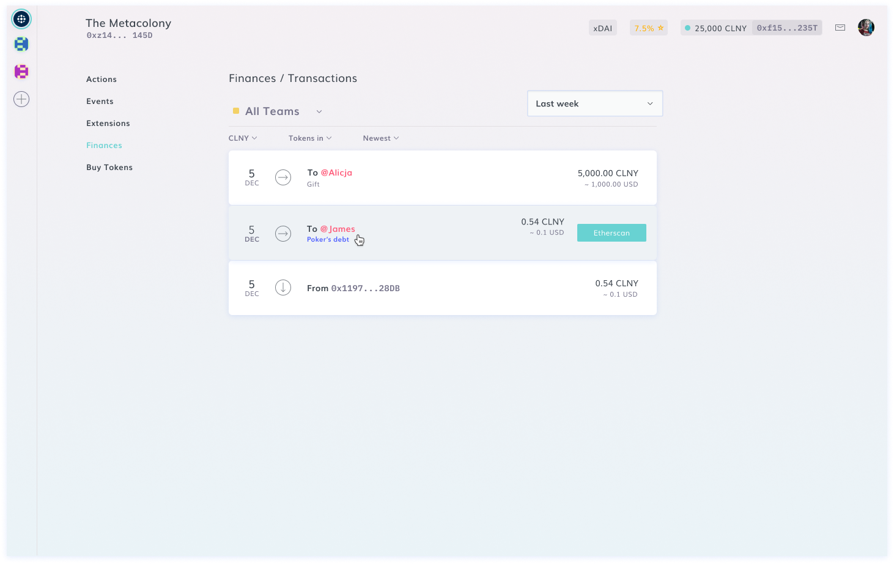This screenshot has height=564, width=894.
Task: Click the green dot beside 25,000 CLNY
Action: [688, 28]
